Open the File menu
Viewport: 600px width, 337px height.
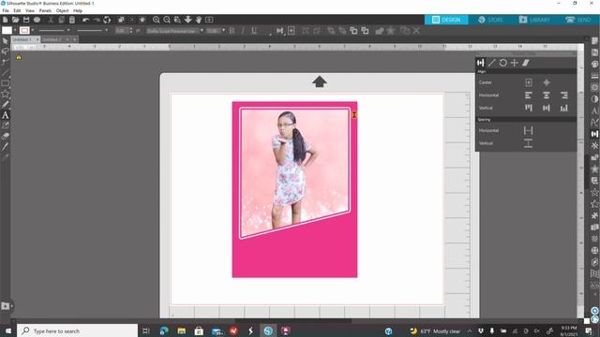point(6,10)
